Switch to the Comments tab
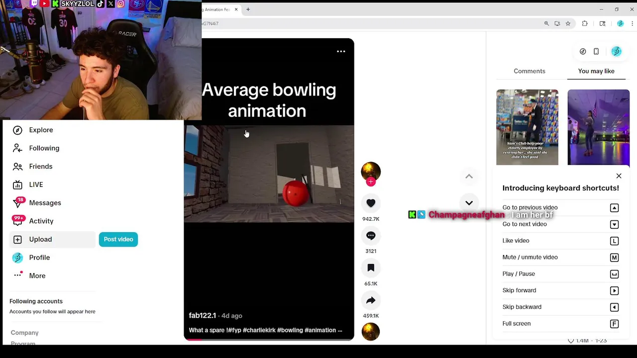This screenshot has height=358, width=637. [530, 71]
